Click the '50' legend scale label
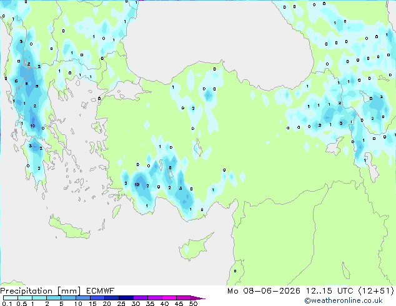The height and width of the screenshot is (306, 396). pyautogui.click(x=193, y=304)
